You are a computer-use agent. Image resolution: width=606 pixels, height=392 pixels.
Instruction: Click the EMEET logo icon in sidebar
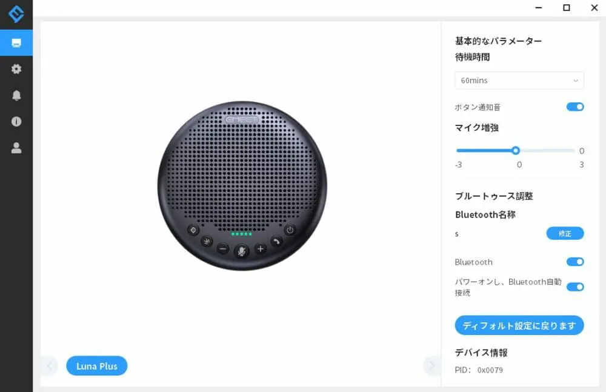pyautogui.click(x=16, y=14)
